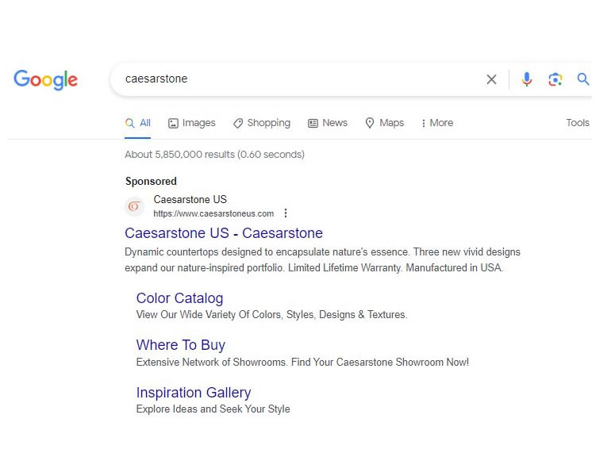
Task: Click the Sponsored label
Action: [151, 181]
